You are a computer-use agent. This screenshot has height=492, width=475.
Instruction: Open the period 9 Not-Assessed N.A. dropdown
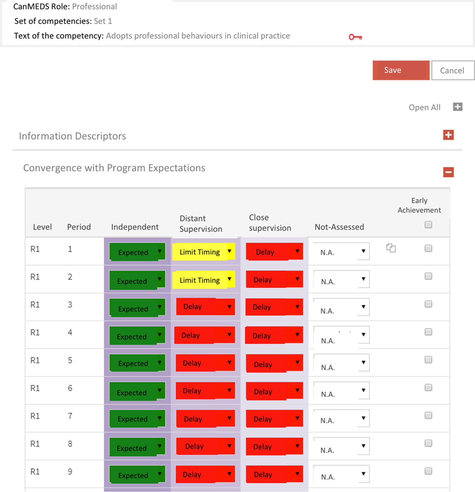[342, 474]
